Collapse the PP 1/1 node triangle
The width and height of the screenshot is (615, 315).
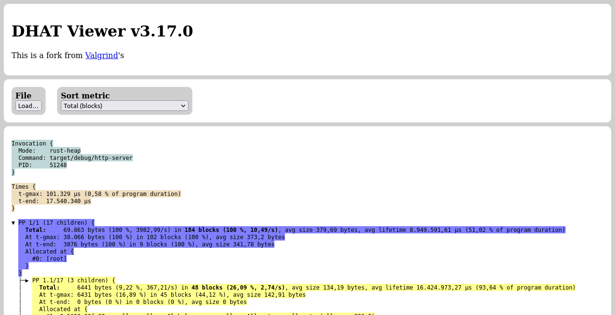[13, 223]
